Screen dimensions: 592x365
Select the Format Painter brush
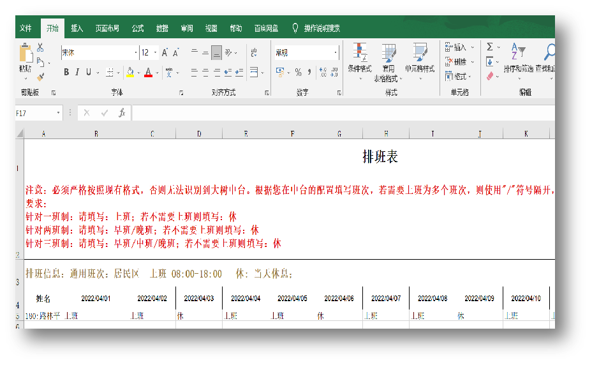40,77
